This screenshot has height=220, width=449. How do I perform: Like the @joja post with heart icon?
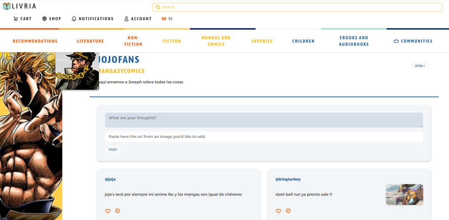[108, 211]
